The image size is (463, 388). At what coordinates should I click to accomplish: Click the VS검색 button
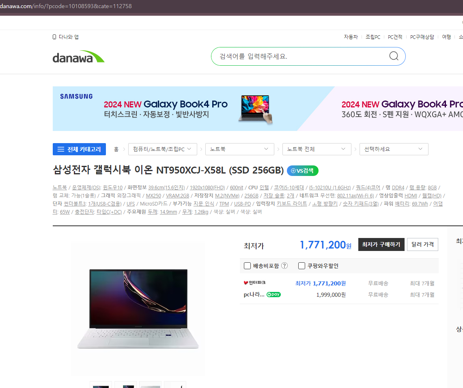(x=303, y=171)
